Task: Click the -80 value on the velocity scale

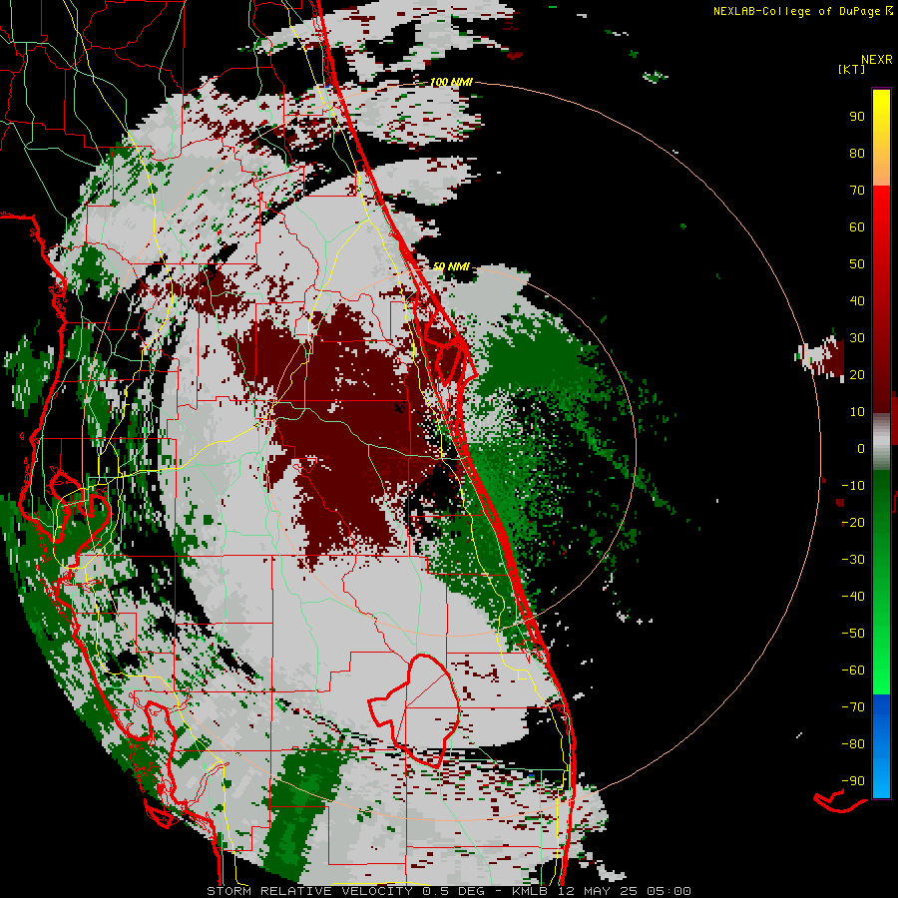Action: pos(853,744)
